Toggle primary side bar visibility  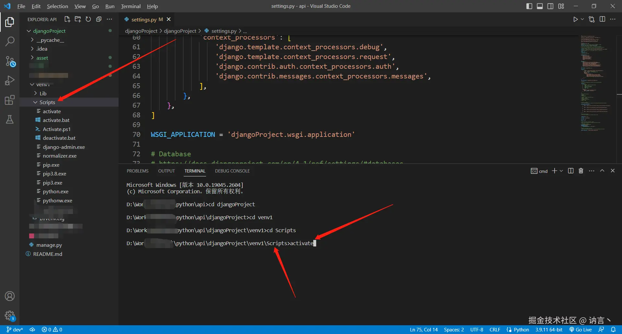[x=529, y=6]
